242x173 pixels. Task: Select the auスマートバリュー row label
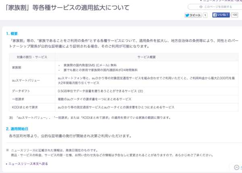tap(26, 81)
